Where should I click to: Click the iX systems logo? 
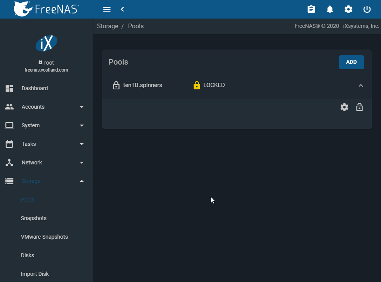(x=46, y=43)
